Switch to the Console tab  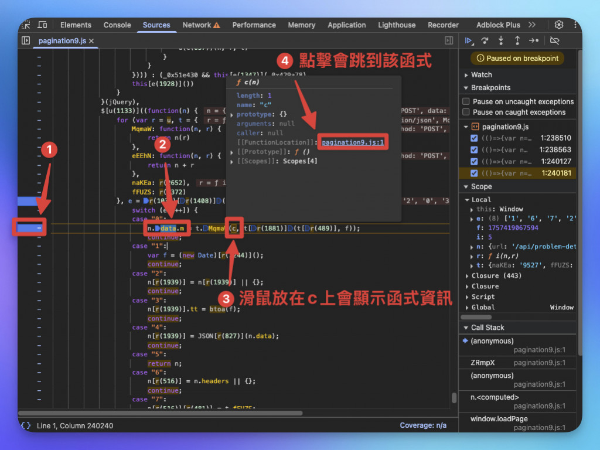117,25
